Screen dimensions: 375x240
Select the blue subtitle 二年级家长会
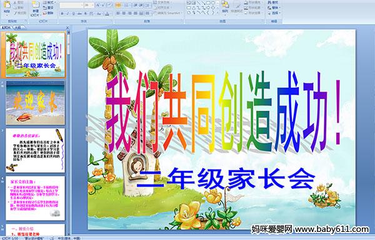tap(226, 178)
